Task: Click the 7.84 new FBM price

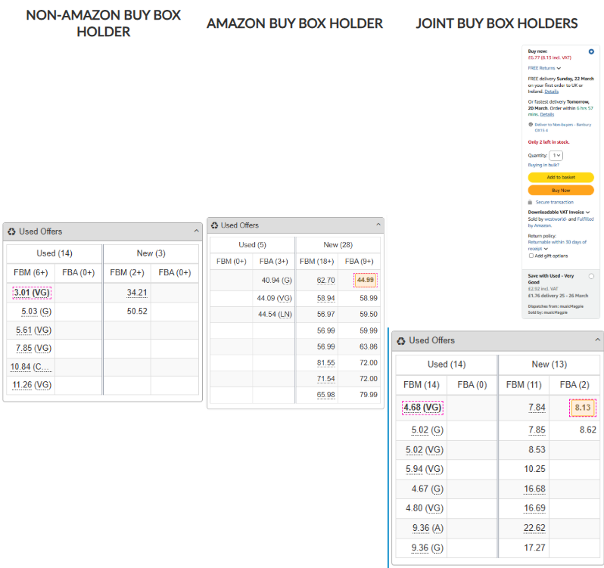Action: coord(537,408)
